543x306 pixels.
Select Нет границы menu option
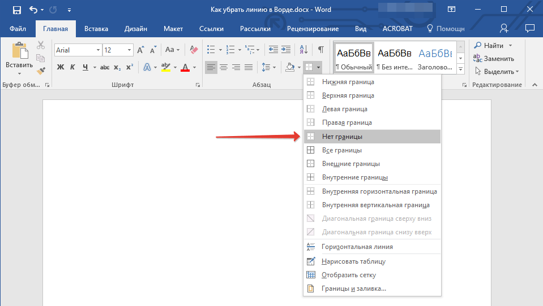(x=342, y=137)
